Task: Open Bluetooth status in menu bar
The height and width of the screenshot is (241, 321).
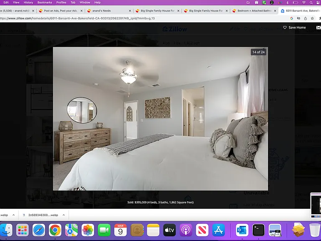Action: [x=288, y=3]
